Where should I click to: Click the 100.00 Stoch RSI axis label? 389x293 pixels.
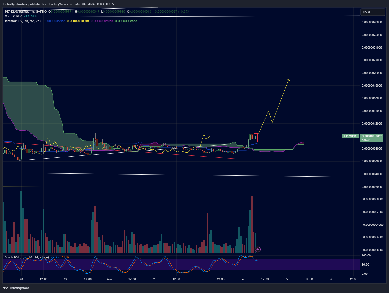coord(366,255)
